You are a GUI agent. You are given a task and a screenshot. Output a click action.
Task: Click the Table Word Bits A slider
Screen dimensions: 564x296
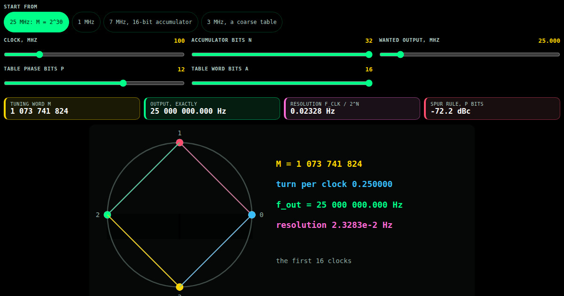point(282,83)
